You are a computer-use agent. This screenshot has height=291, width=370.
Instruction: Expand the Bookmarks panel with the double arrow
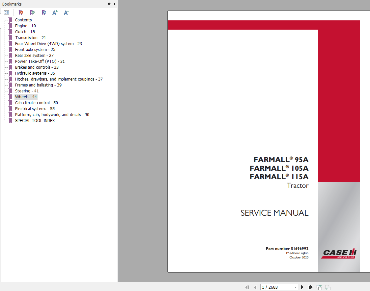[109, 4]
